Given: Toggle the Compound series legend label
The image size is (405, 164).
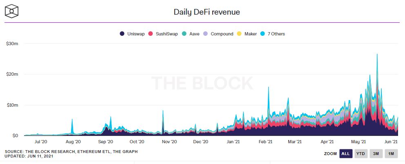Looking at the screenshot, I should click(222, 34).
